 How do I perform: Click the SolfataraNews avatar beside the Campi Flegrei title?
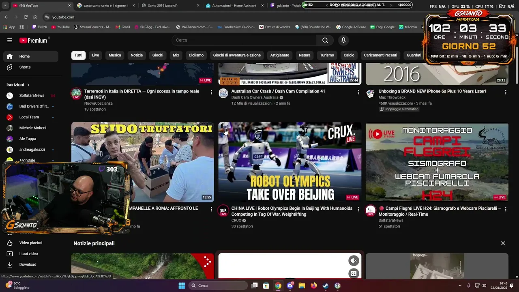click(x=371, y=210)
